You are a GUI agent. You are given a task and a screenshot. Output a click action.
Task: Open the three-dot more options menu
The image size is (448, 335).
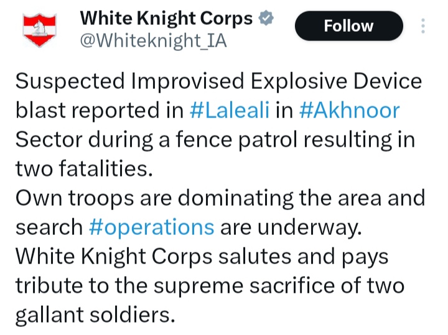[x=423, y=26]
